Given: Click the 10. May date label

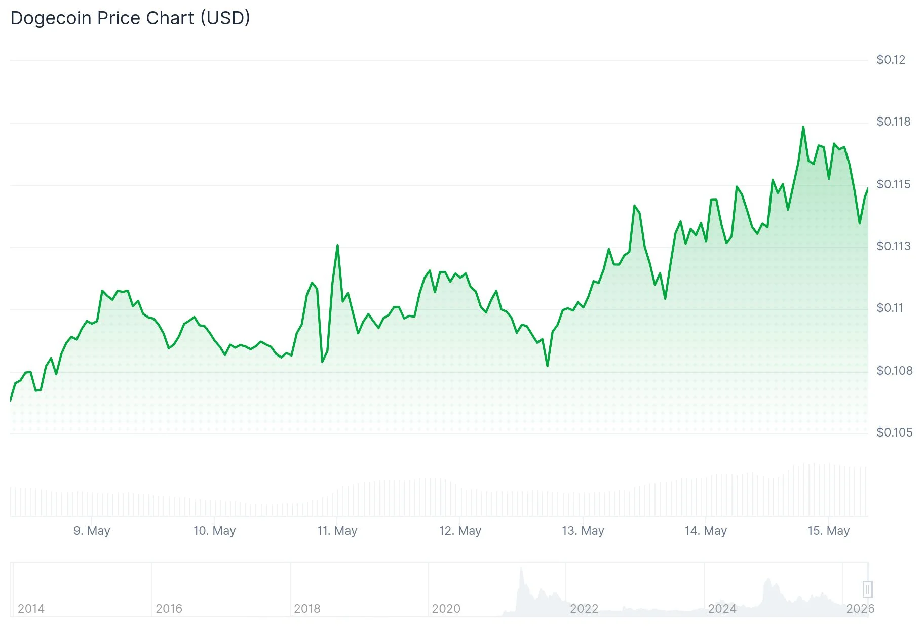Looking at the screenshot, I should tap(214, 531).
